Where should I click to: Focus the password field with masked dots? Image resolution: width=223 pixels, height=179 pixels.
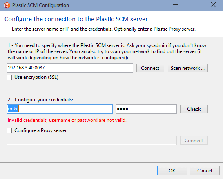pos(146,109)
